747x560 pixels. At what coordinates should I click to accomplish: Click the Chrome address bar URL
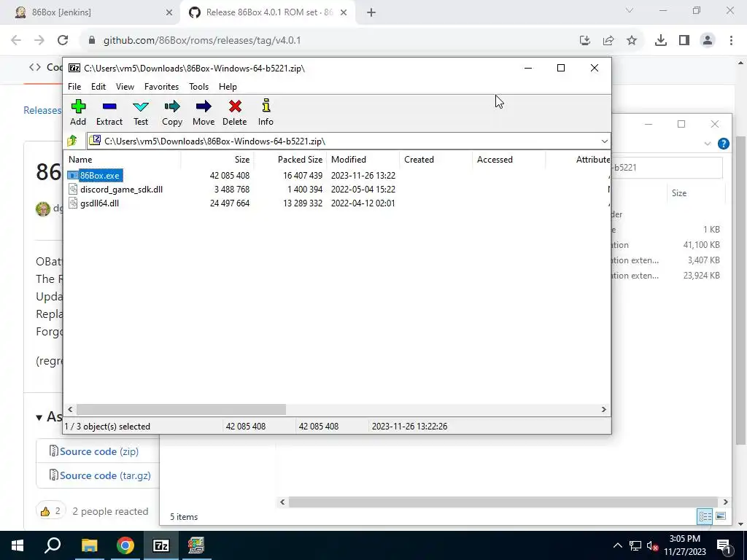(202, 40)
